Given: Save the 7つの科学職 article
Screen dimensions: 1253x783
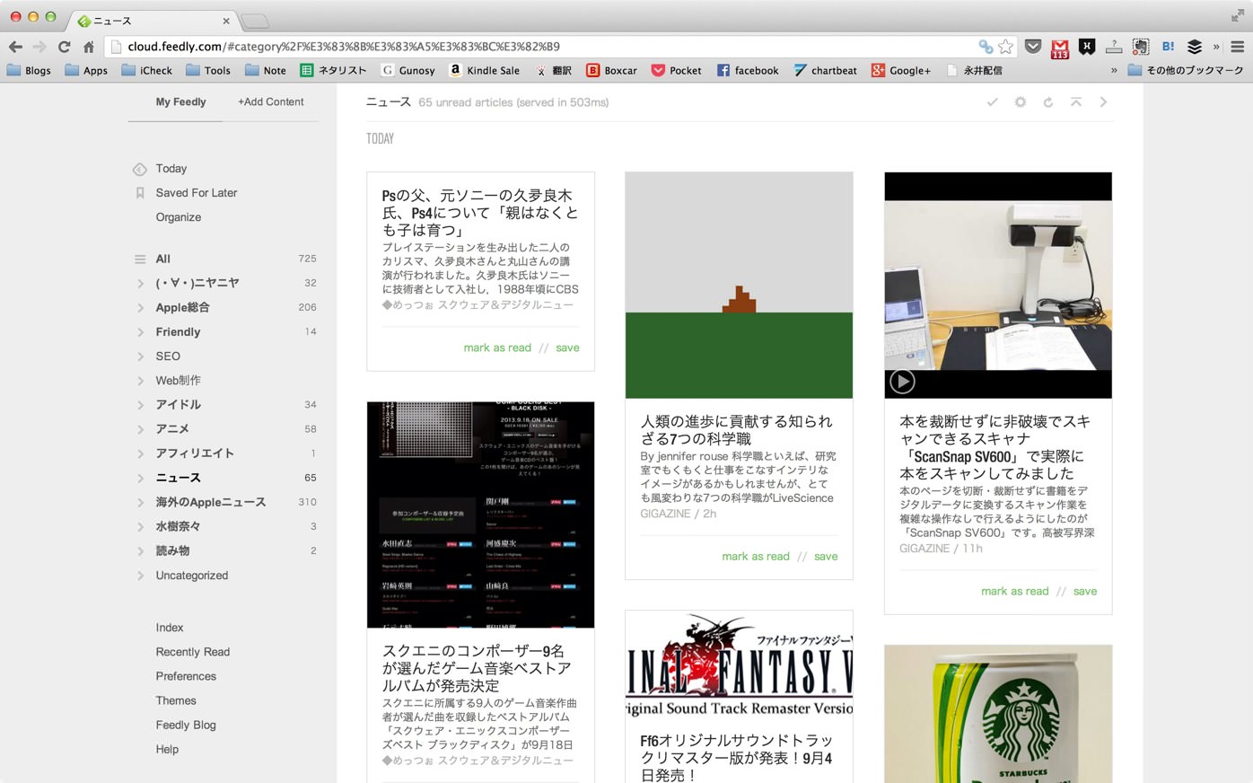Looking at the screenshot, I should pos(826,557).
